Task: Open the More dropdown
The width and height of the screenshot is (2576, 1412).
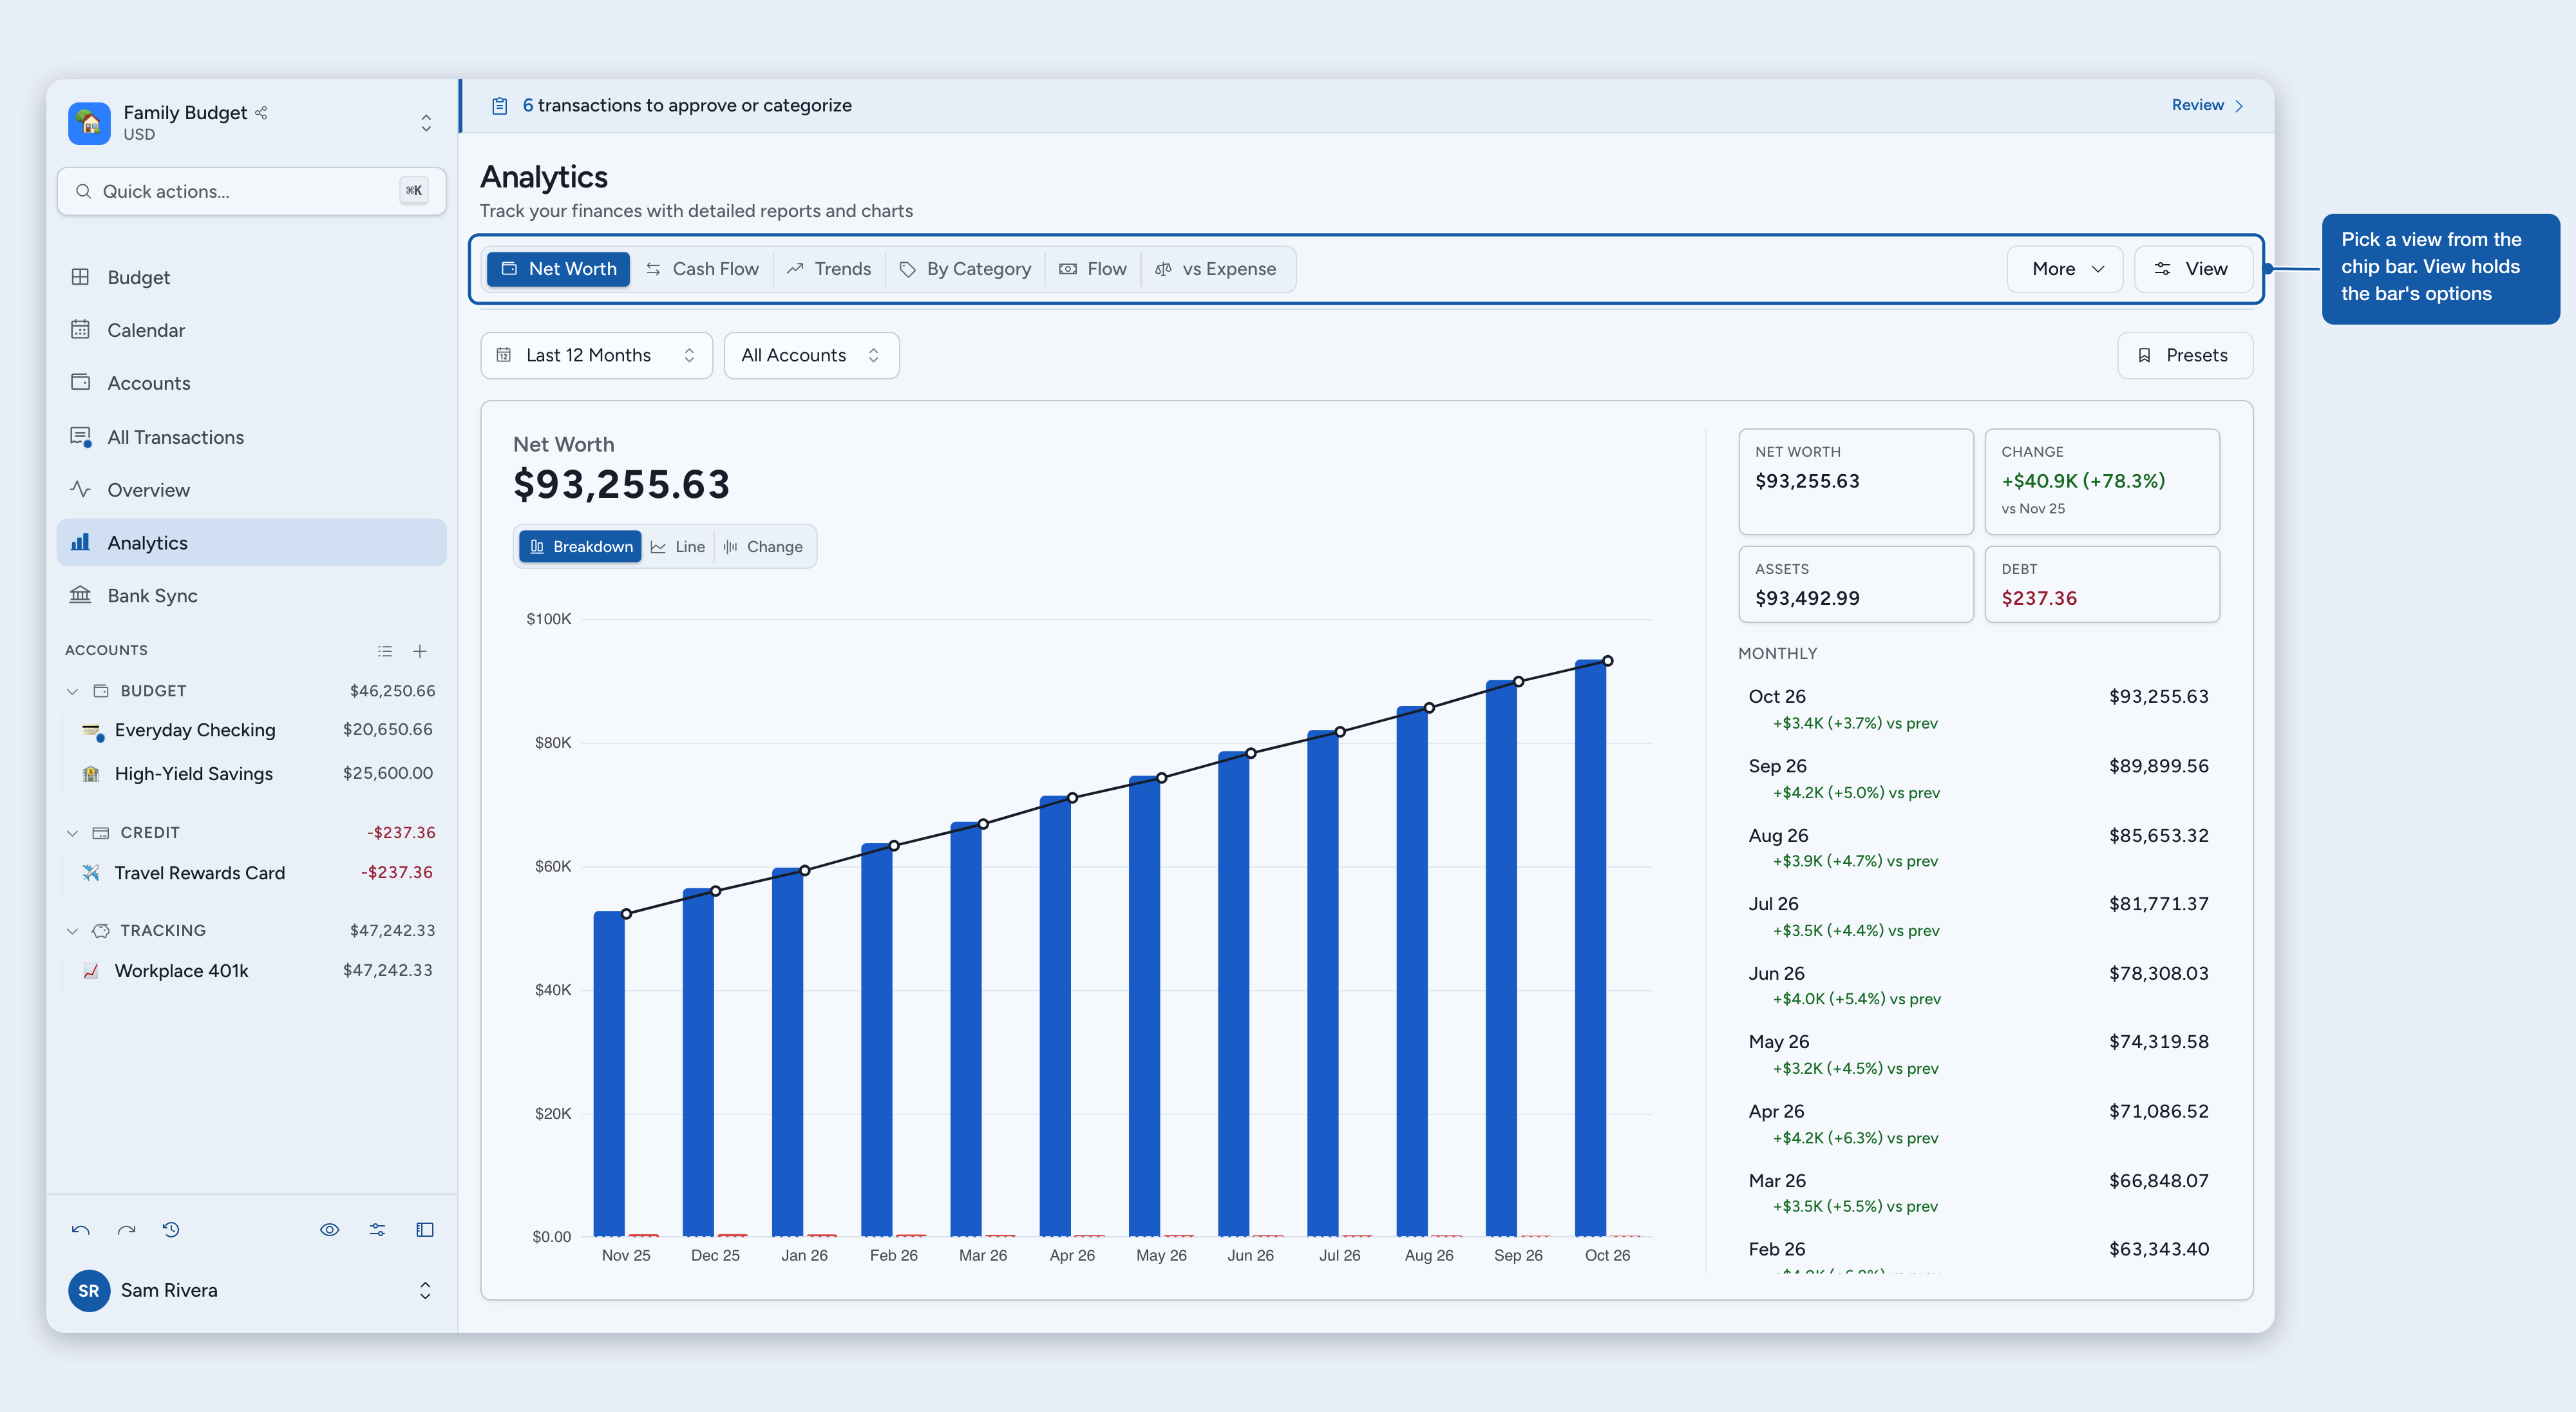Action: click(2065, 269)
